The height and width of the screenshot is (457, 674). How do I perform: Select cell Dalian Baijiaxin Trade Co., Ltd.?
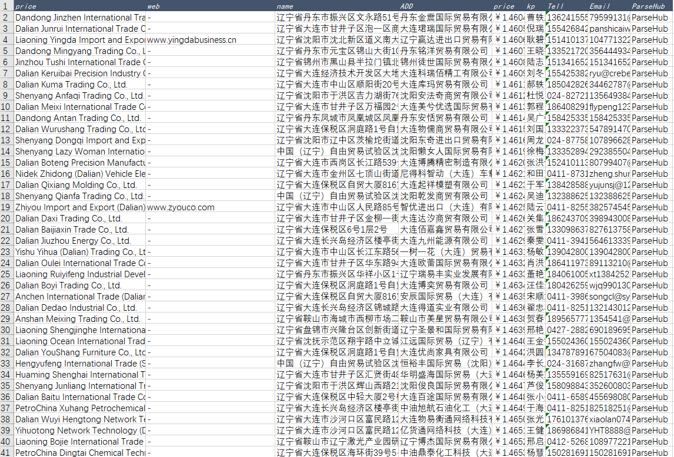pos(80,230)
